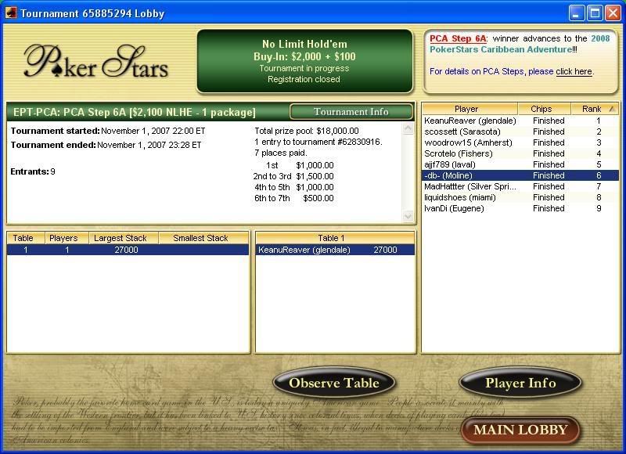Image resolution: width=626 pixels, height=454 pixels.
Task: Select table 1 row in tables list
Action: coord(127,250)
